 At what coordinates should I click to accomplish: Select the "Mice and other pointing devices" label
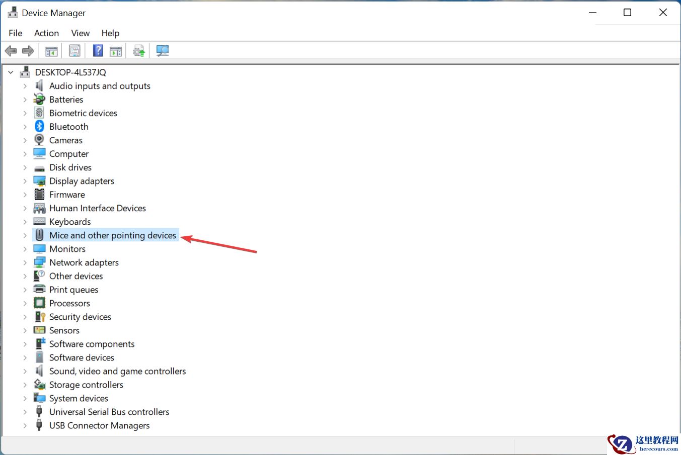[113, 235]
